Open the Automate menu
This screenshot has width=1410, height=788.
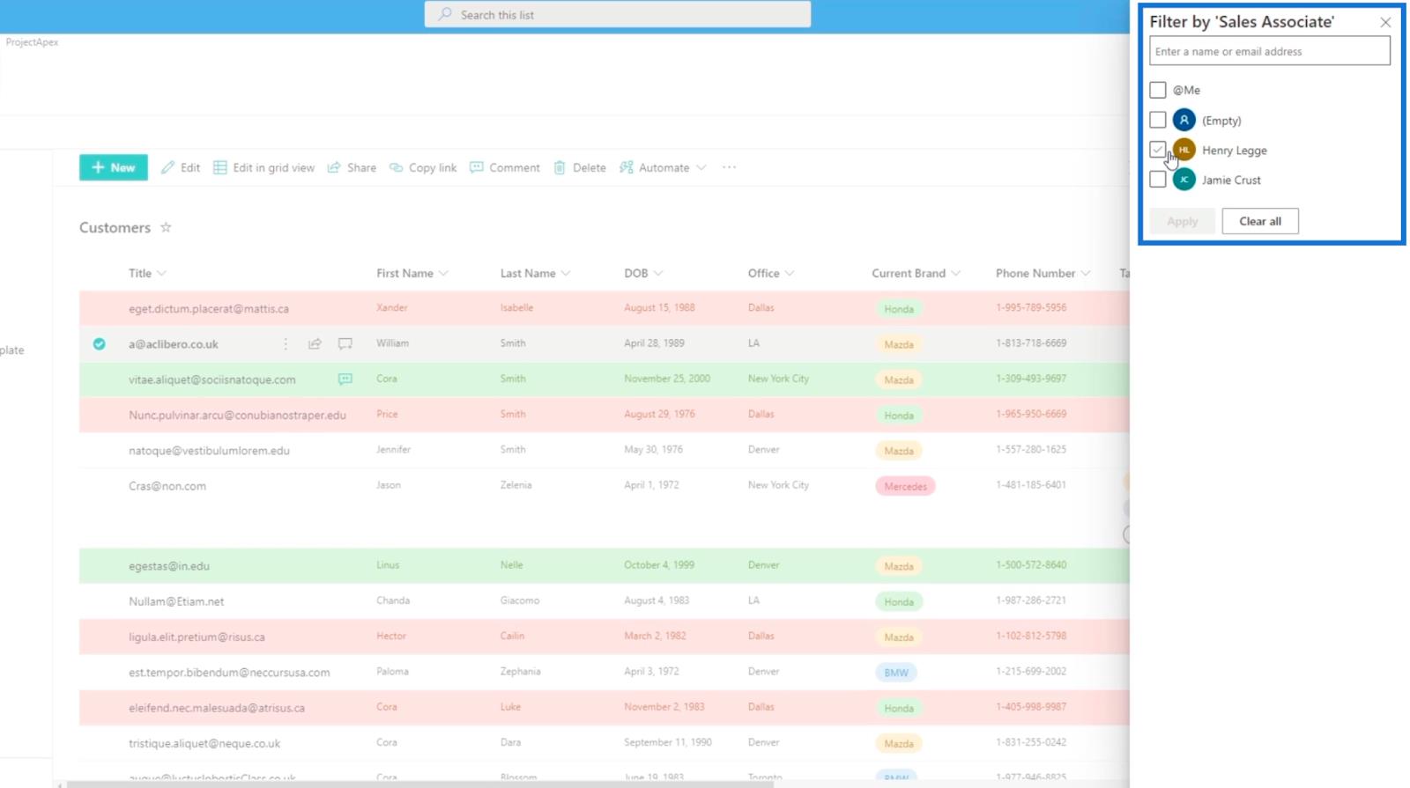click(663, 167)
